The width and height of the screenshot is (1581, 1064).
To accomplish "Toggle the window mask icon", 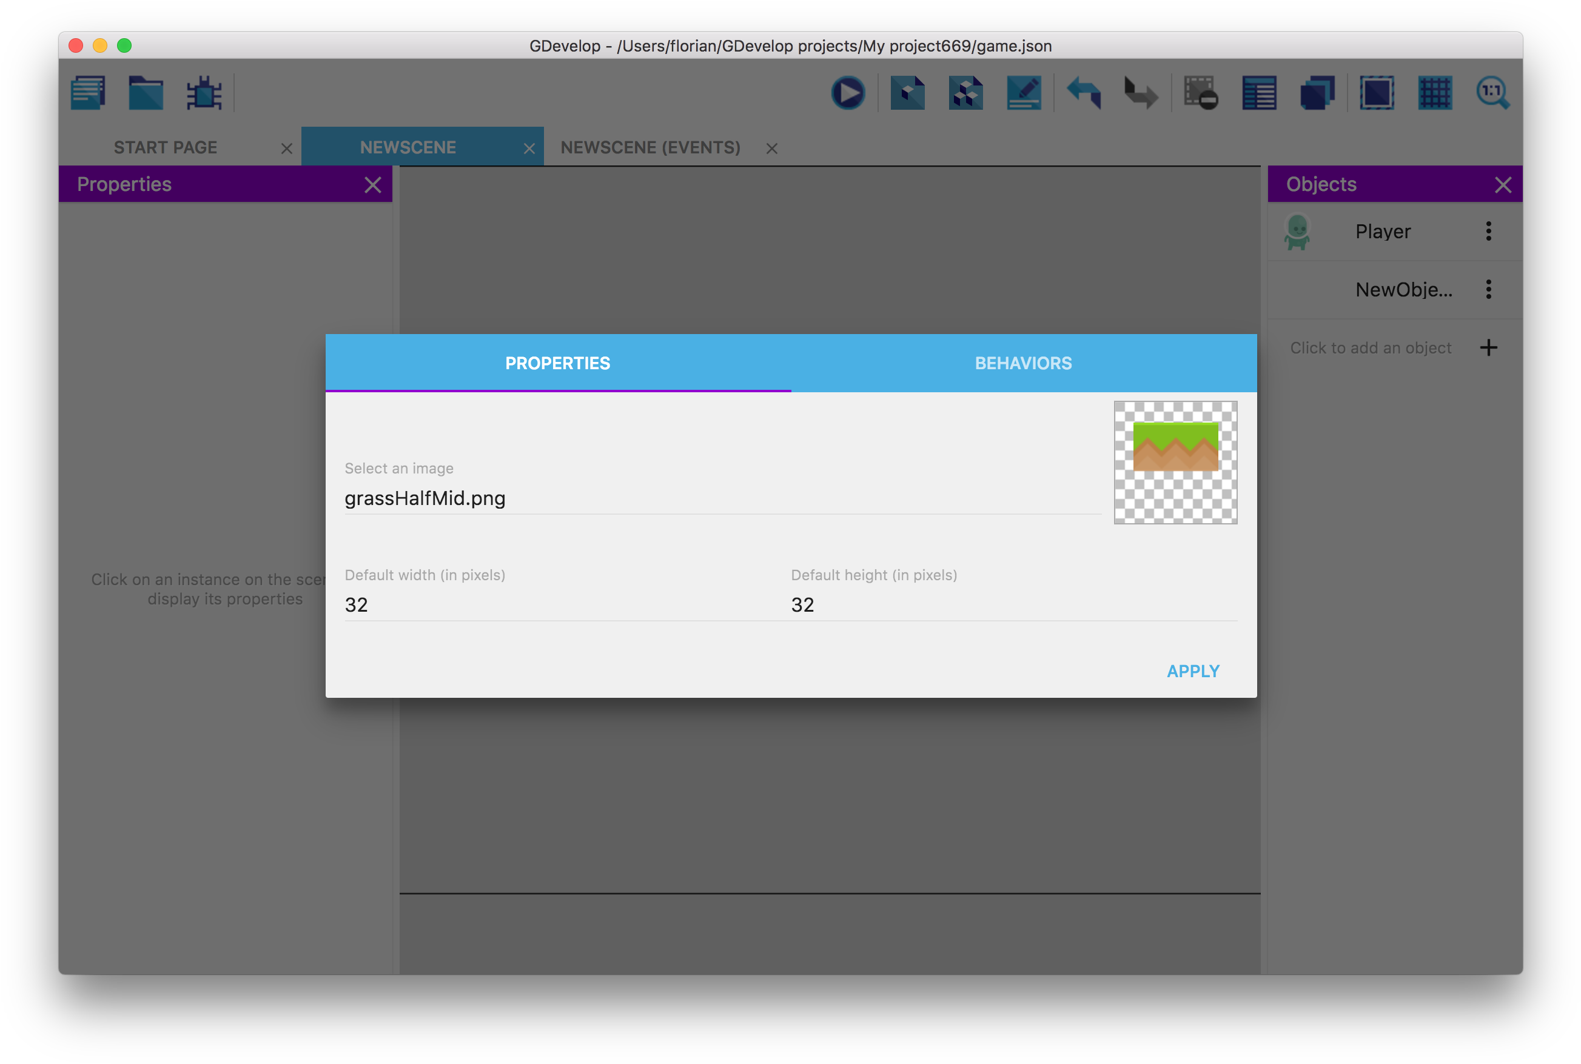I will coord(1377,92).
